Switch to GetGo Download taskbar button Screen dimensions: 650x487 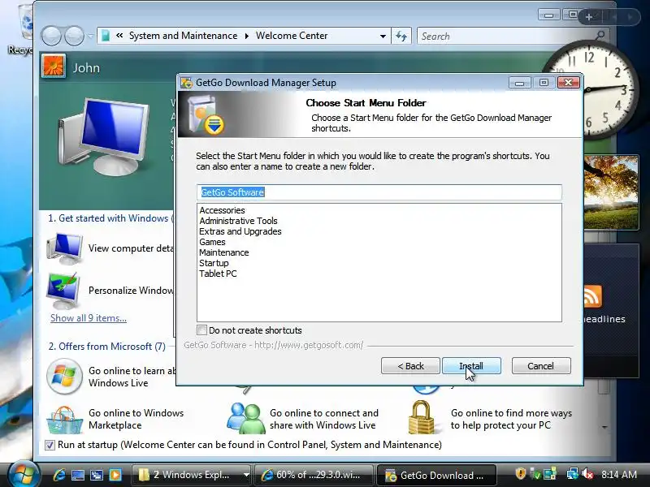click(436, 475)
